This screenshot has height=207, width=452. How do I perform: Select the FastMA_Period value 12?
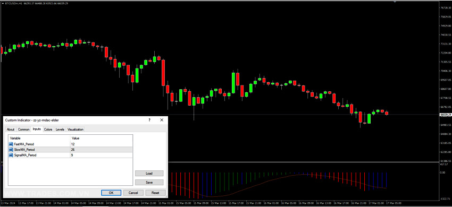(101, 144)
